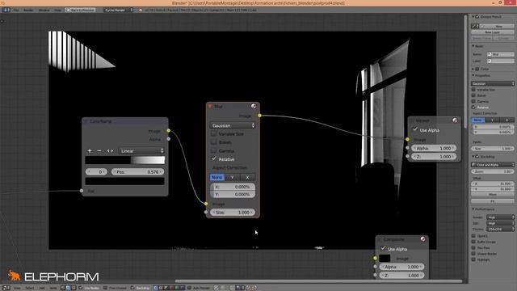Click New Layer in the Grease Pencil panel
Viewport: 517px width, 291px height.
pos(493,32)
